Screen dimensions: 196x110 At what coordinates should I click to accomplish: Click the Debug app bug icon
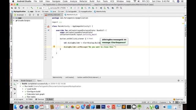[x=82, y=8]
